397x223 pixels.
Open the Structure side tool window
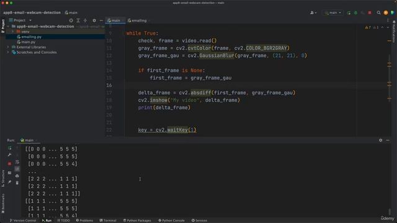pyautogui.click(x=3, y=178)
